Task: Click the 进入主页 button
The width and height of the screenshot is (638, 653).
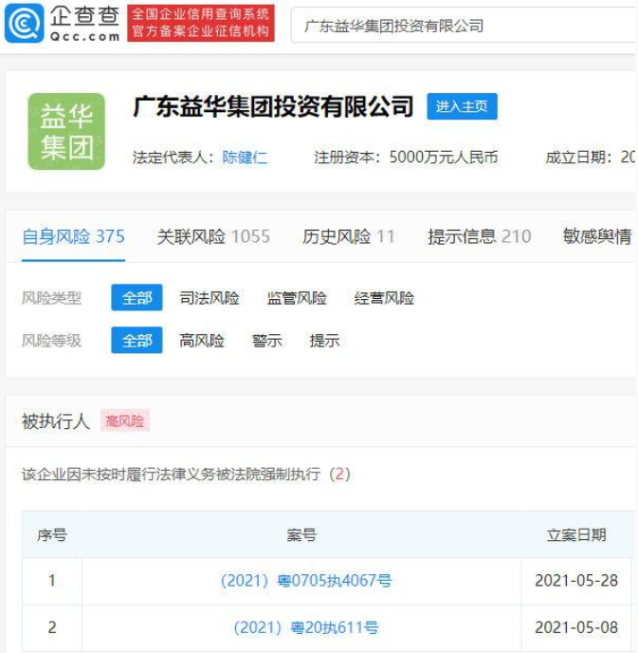Action: tap(462, 106)
